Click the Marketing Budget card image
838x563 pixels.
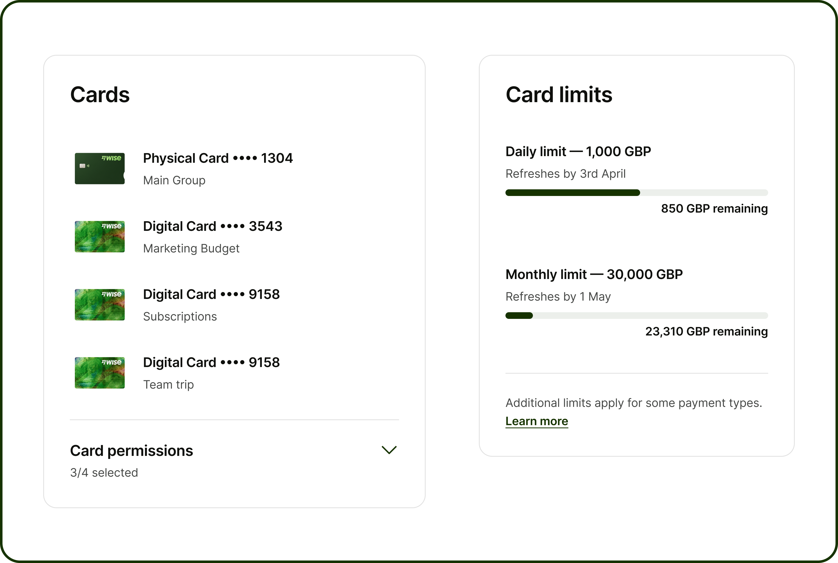tap(99, 237)
